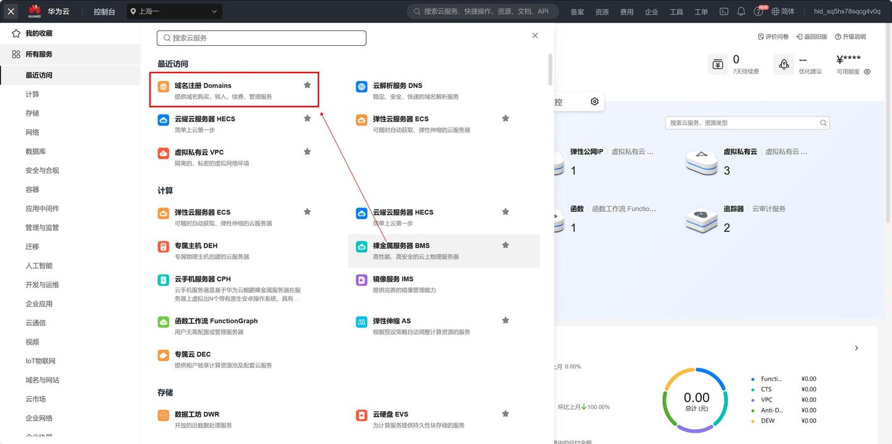This screenshot has height=444, width=892.
Task: Close the service list with the top-left X icon
Action: 11,11
